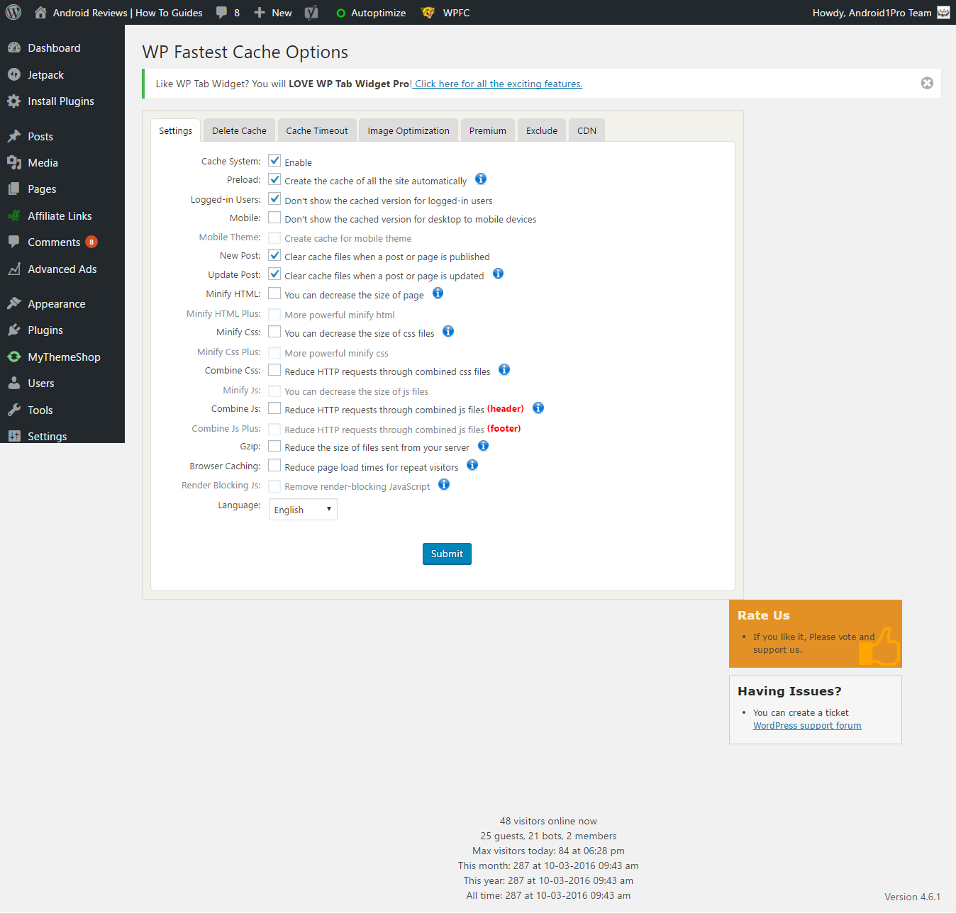Enable the Minify HTML checkbox
956x913 pixels.
click(x=274, y=293)
